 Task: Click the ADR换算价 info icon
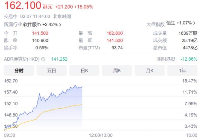(43, 59)
